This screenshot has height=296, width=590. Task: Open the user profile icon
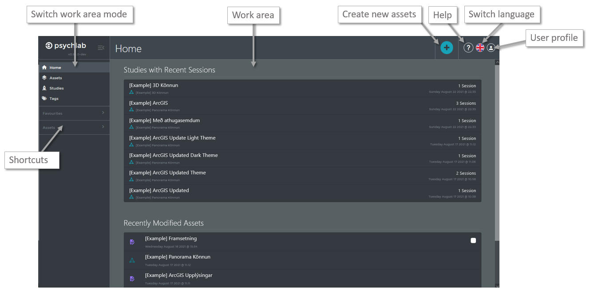coord(491,48)
